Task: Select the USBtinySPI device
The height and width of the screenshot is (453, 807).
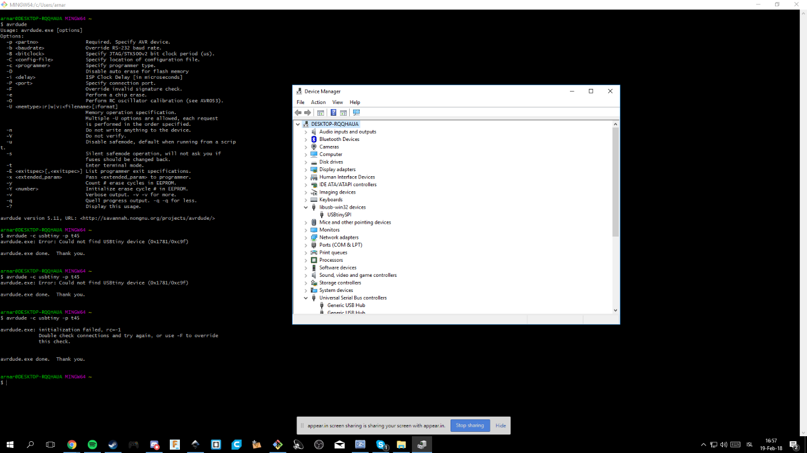Action: tap(339, 215)
